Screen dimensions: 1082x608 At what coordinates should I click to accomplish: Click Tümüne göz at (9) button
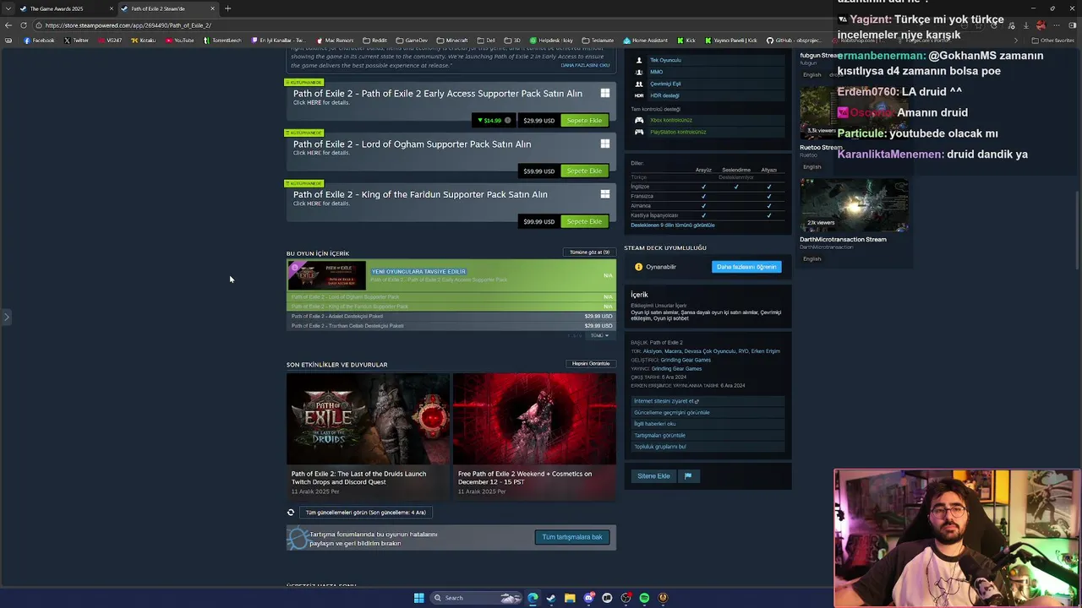coord(589,252)
